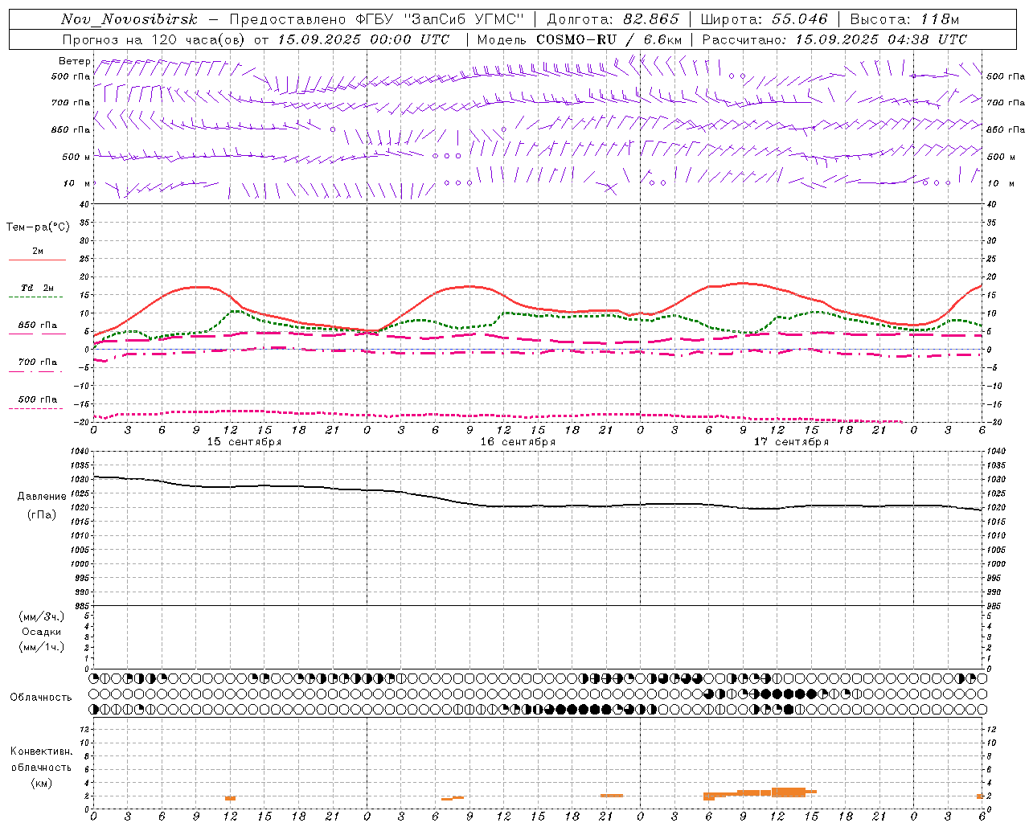Click the Td 2м dew point legend entry
The width and height of the screenshot is (1029, 823).
[38, 288]
